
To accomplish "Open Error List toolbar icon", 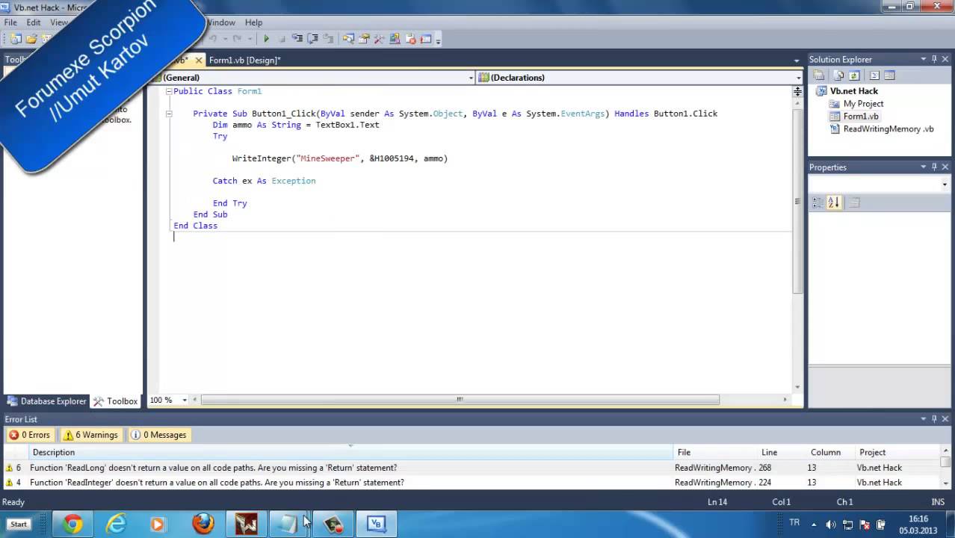I will coord(410,39).
